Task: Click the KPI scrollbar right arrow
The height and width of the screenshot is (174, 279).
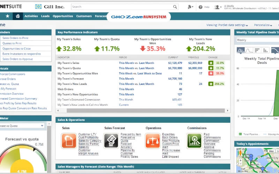Action: (x=228, y=110)
